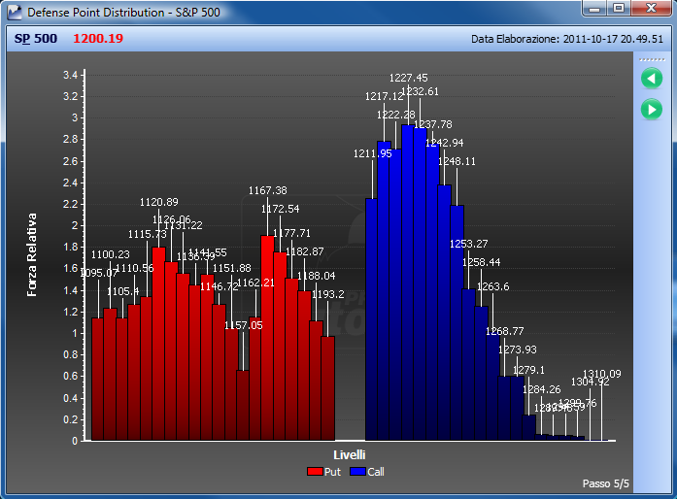
Task: Click the app icon in title bar
Action: click(15, 12)
